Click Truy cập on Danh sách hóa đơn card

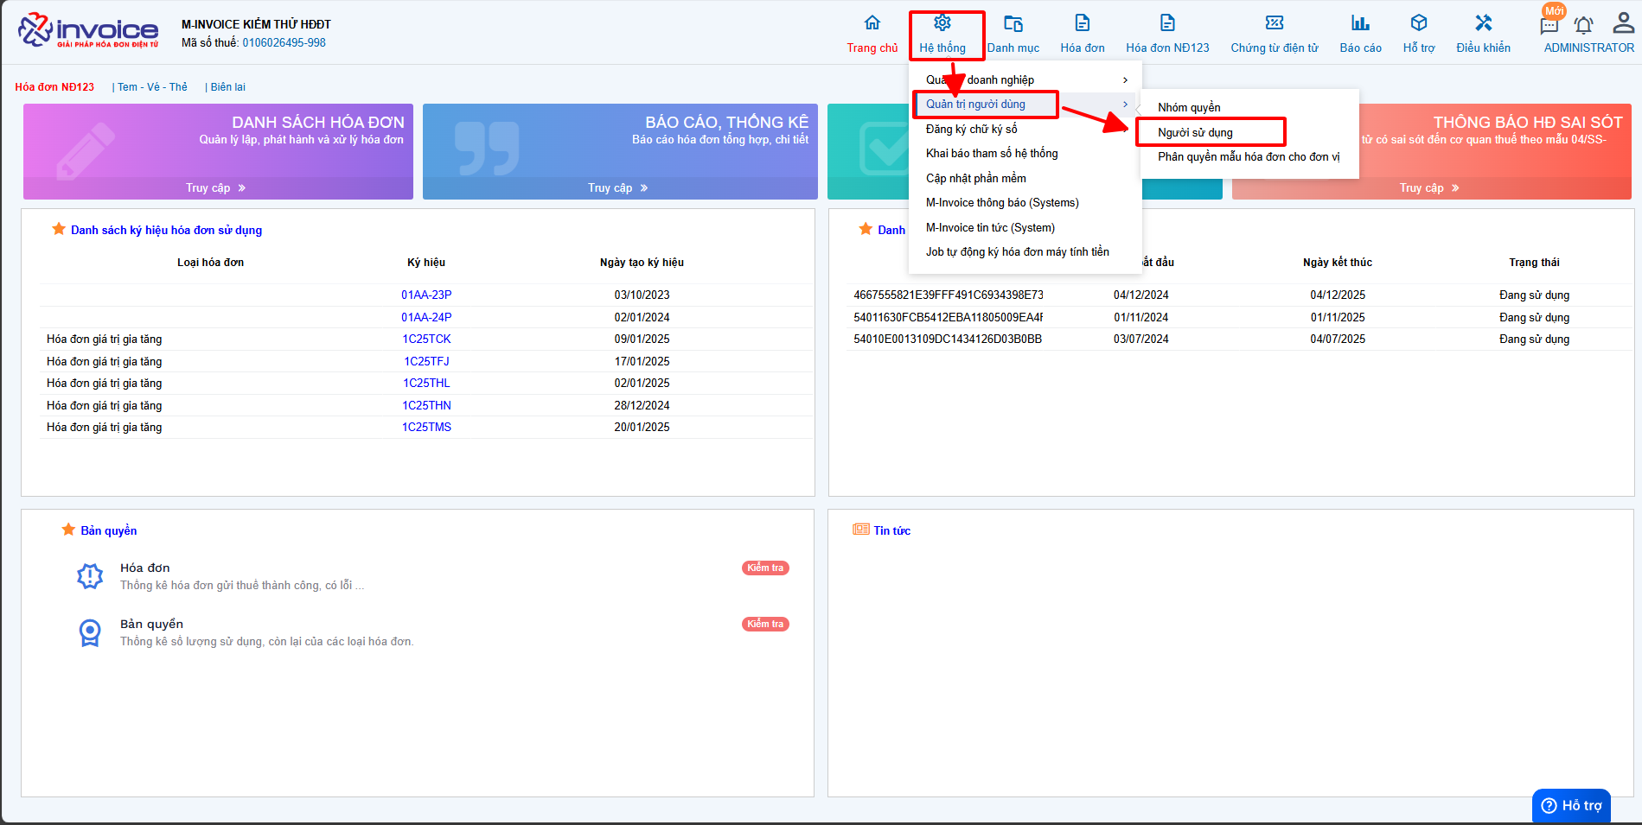(x=216, y=187)
